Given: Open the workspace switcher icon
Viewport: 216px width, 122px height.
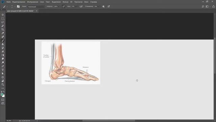Looking at the screenshot, I should click(x=207, y=6).
